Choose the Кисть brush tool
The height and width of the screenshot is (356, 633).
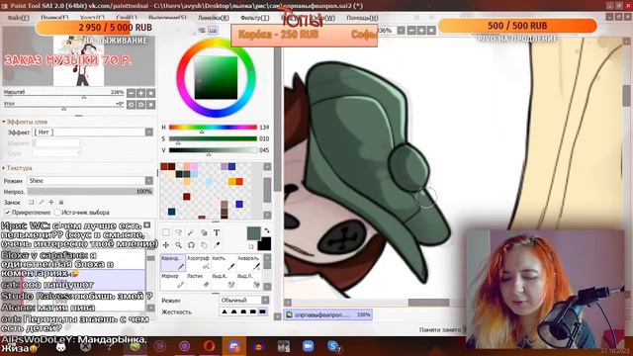coord(224,263)
